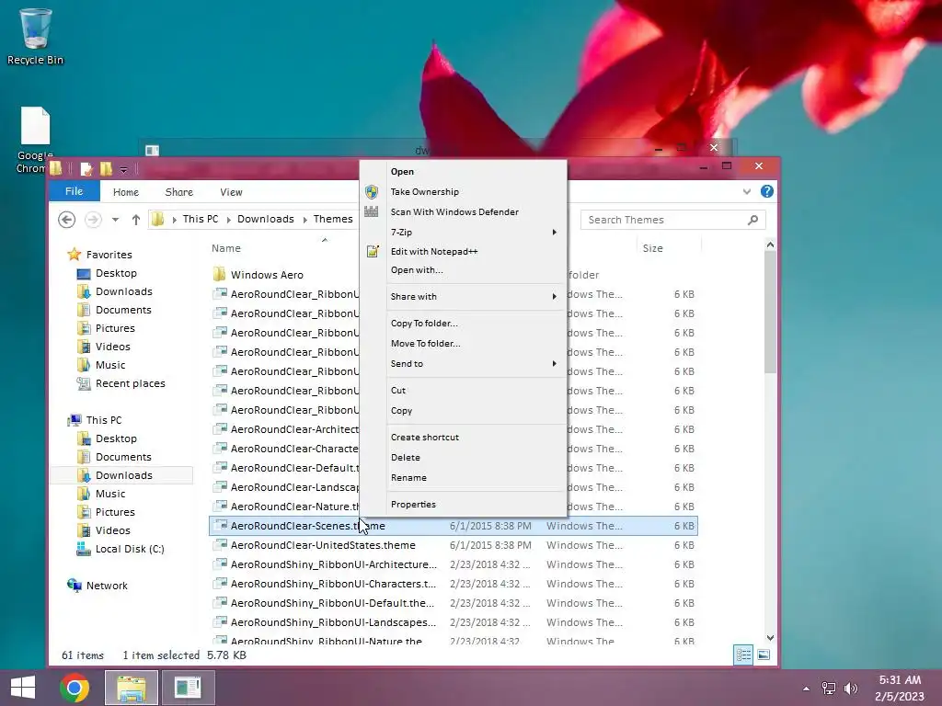Screen dimensions: 942x706
Task: Choose Open with... in the context menu
Action: [x=417, y=270]
